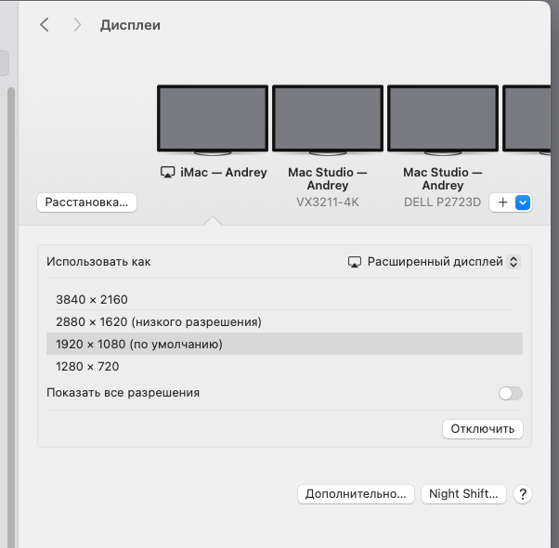Choose 2880 × 1620 low resolution option

click(284, 321)
